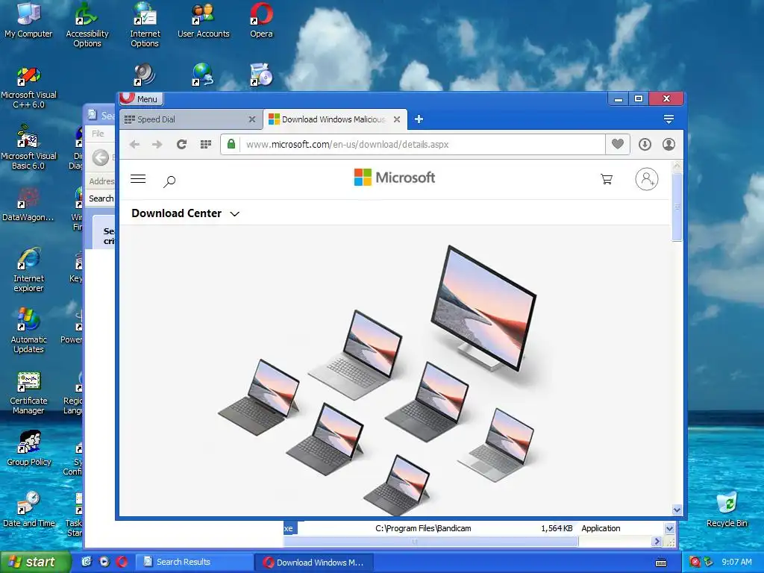Select the My Computer desktop icon
This screenshot has width=764, height=573.
pyautogui.click(x=28, y=20)
